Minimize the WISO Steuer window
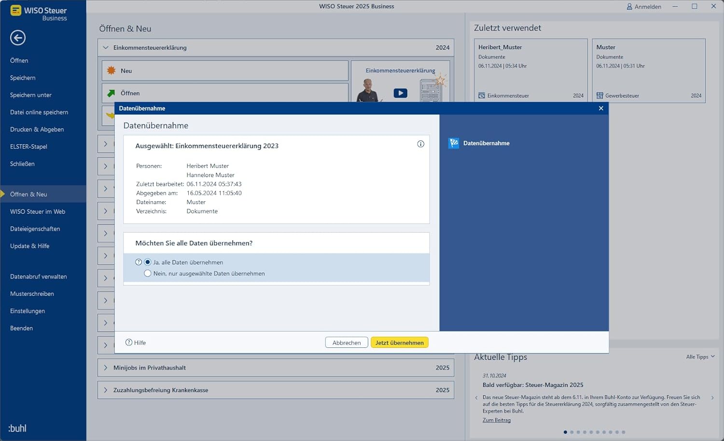 point(675,6)
